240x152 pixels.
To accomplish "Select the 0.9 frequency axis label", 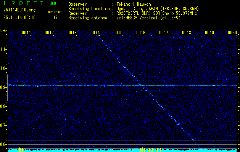I will click(x=3, y=87).
